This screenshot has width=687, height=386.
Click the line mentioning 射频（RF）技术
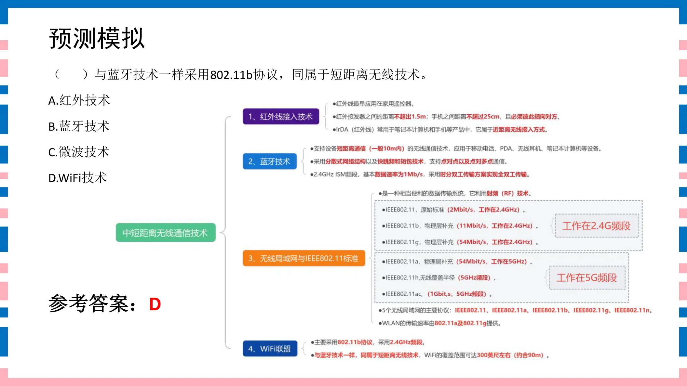455,194
